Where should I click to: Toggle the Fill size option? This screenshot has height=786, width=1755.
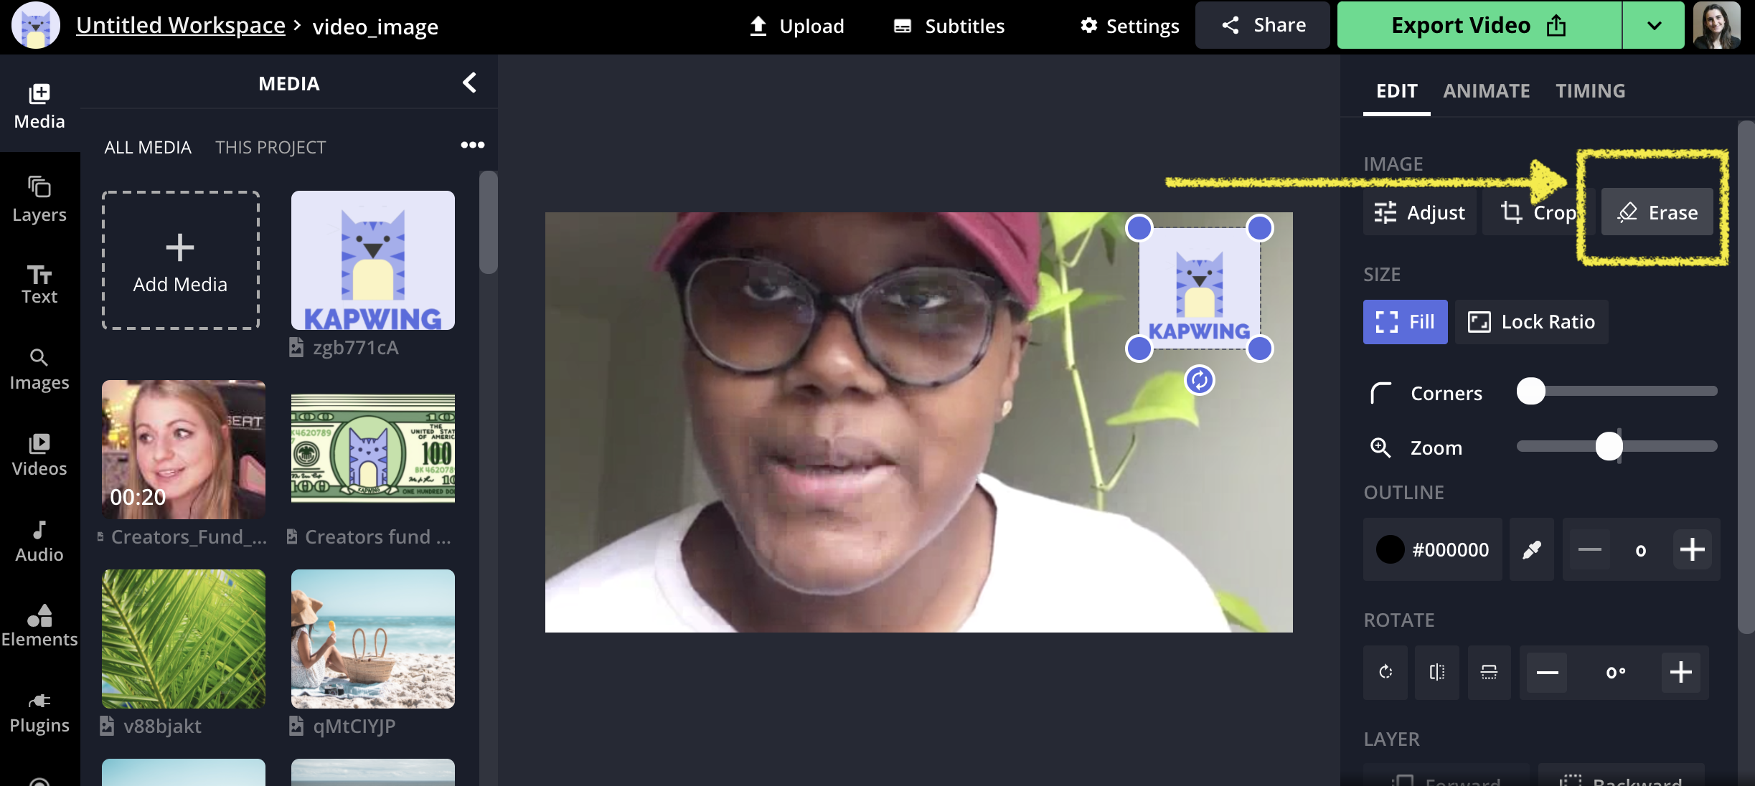click(1405, 322)
